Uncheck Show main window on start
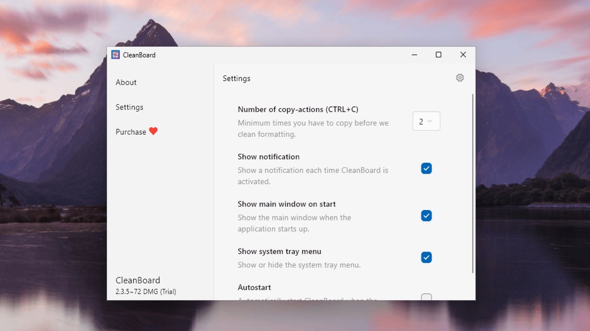590x331 pixels. point(426,216)
